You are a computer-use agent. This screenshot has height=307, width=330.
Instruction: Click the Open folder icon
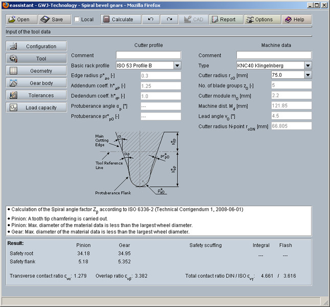pyautogui.click(x=12, y=19)
